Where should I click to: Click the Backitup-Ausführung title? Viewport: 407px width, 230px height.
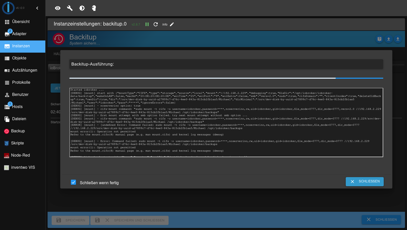pyautogui.click(x=93, y=64)
